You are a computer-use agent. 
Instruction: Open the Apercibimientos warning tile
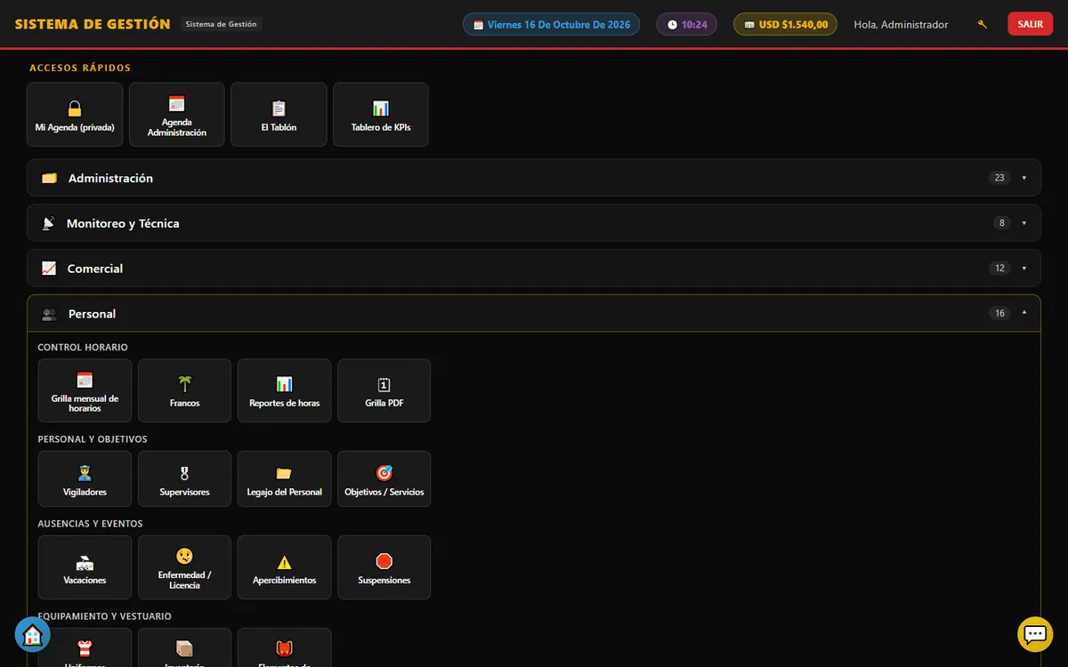285,567
